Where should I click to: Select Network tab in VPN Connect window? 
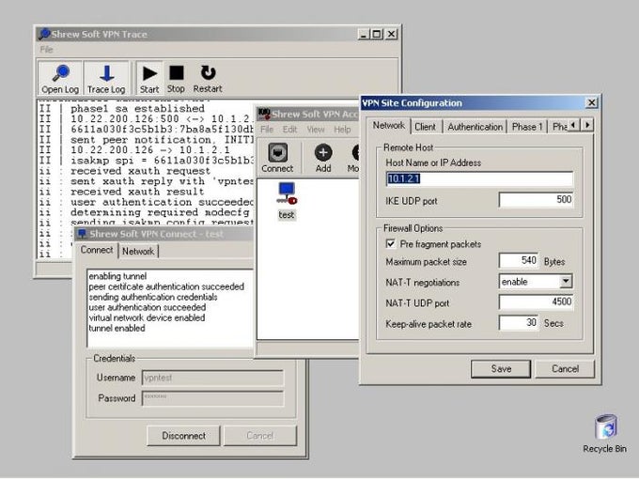point(138,251)
